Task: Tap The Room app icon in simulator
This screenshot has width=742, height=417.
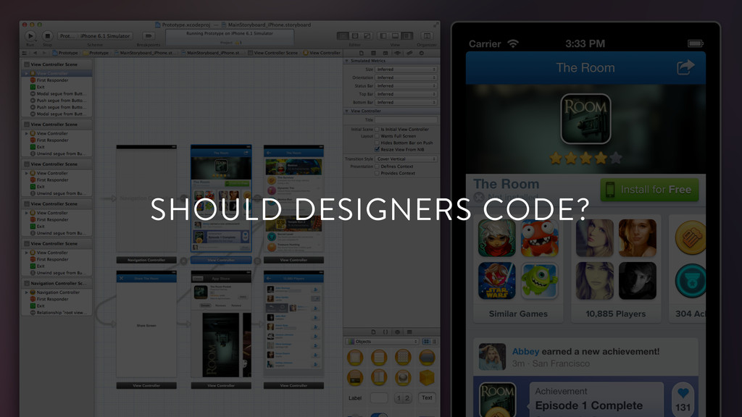Action: (x=585, y=119)
